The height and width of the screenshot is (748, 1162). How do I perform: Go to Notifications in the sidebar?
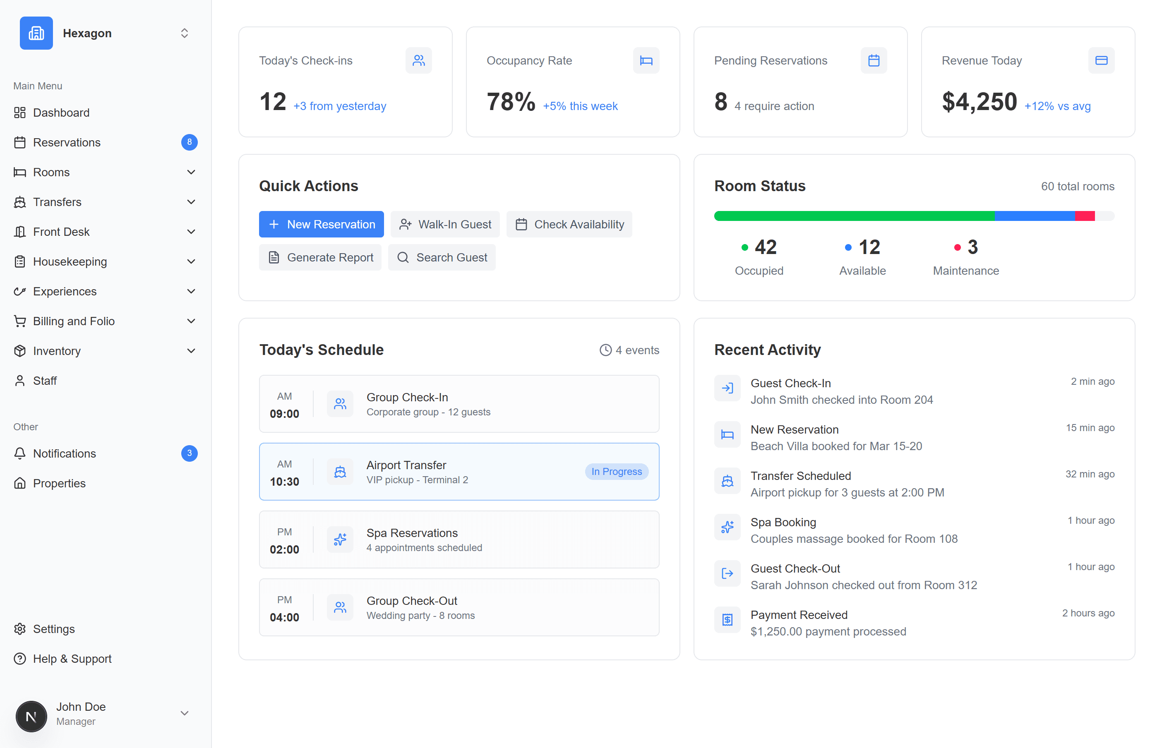pos(64,453)
